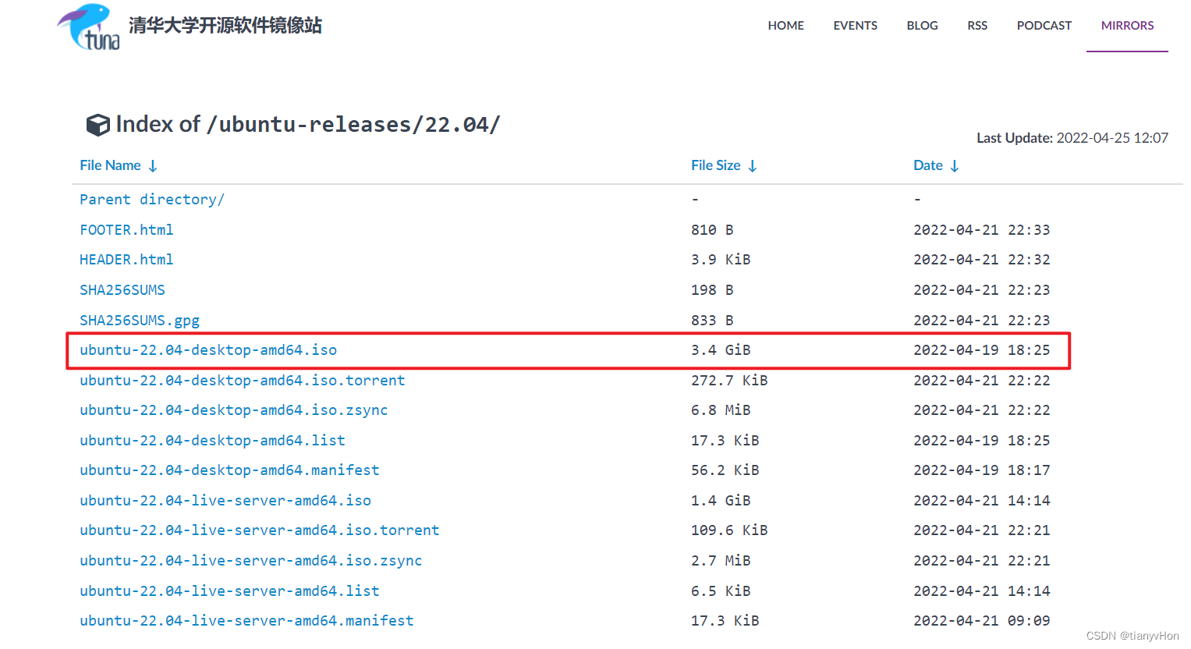Viewport: 1191px width, 649px height.
Task: Click the date 2022-04-21 22:32
Action: 982,260
